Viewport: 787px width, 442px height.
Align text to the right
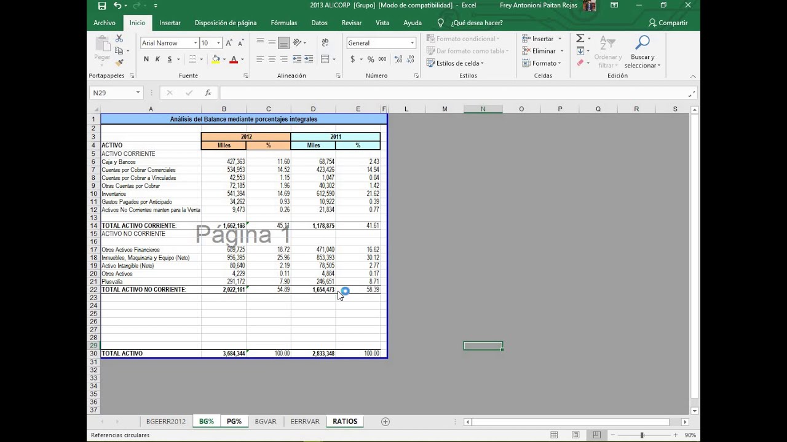[x=283, y=59]
